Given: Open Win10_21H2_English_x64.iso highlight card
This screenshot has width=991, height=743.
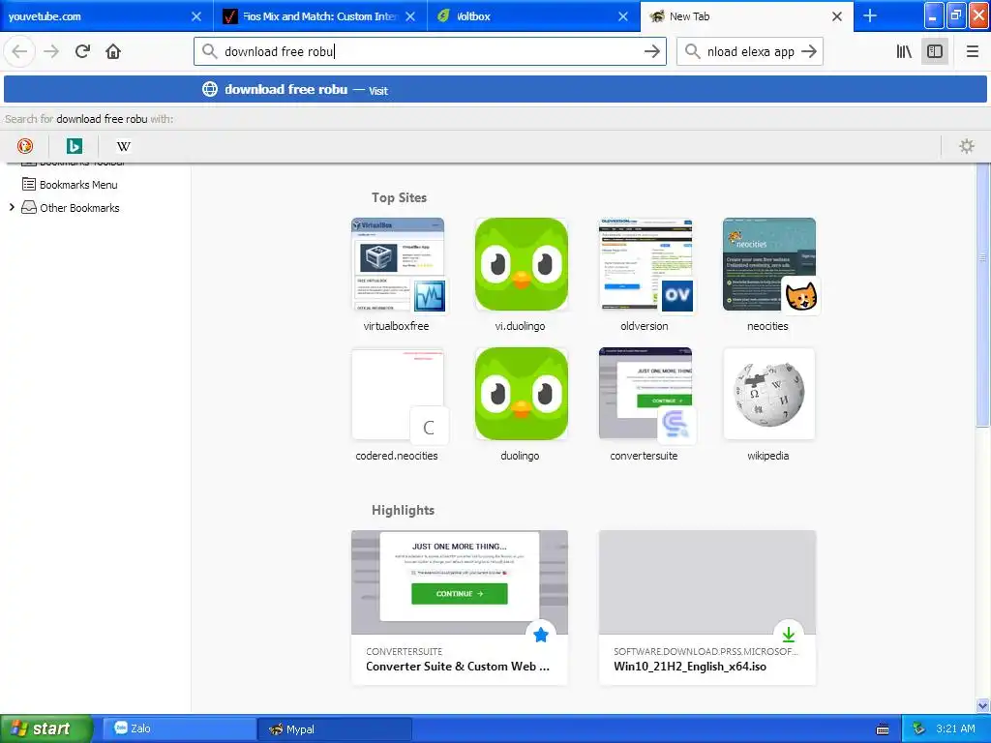Looking at the screenshot, I should tap(707, 608).
